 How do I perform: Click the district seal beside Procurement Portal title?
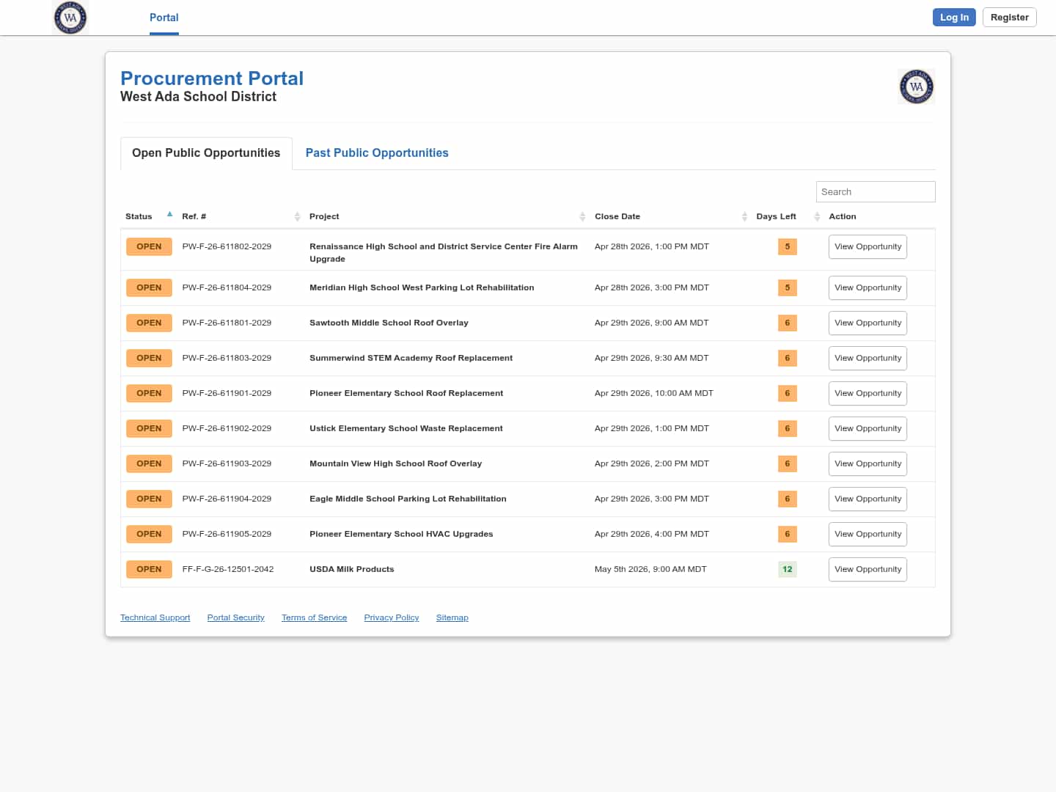[x=916, y=87]
